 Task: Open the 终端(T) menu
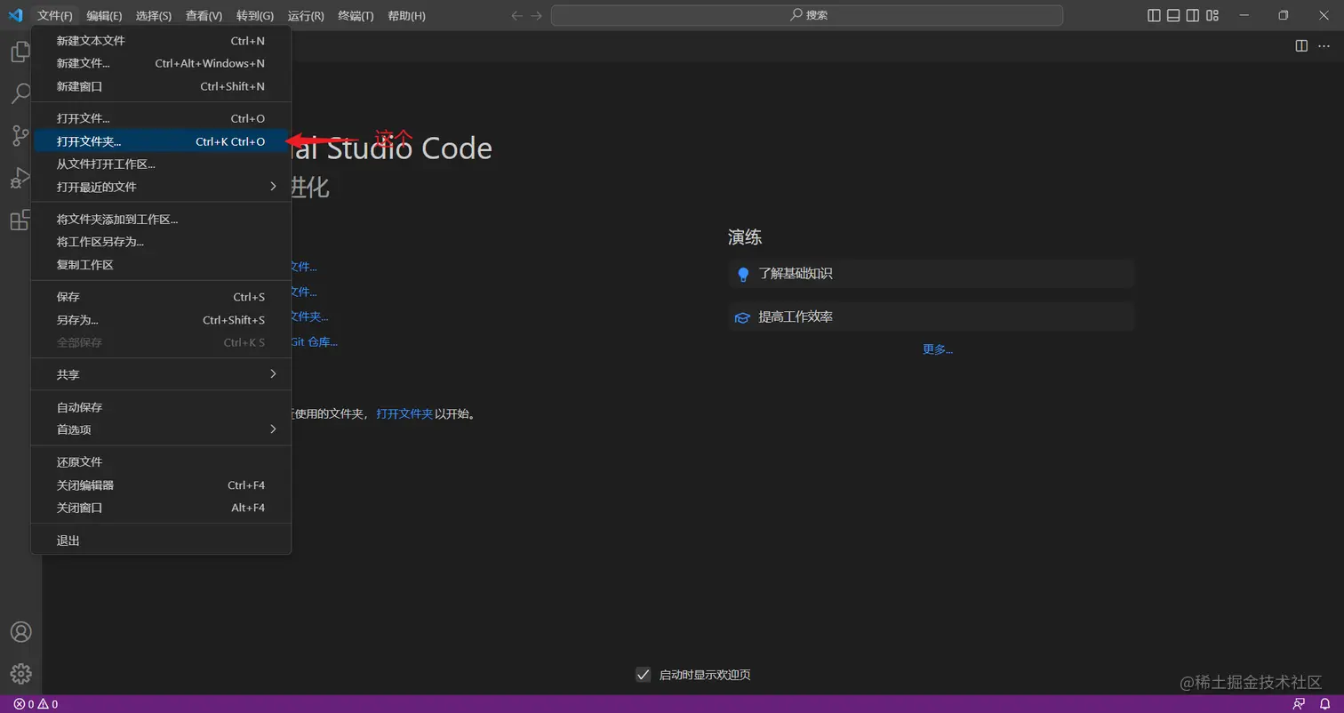coord(356,15)
